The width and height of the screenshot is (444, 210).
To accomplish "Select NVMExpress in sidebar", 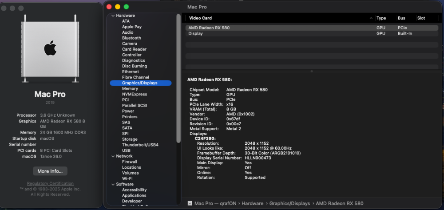I will 135,94.
